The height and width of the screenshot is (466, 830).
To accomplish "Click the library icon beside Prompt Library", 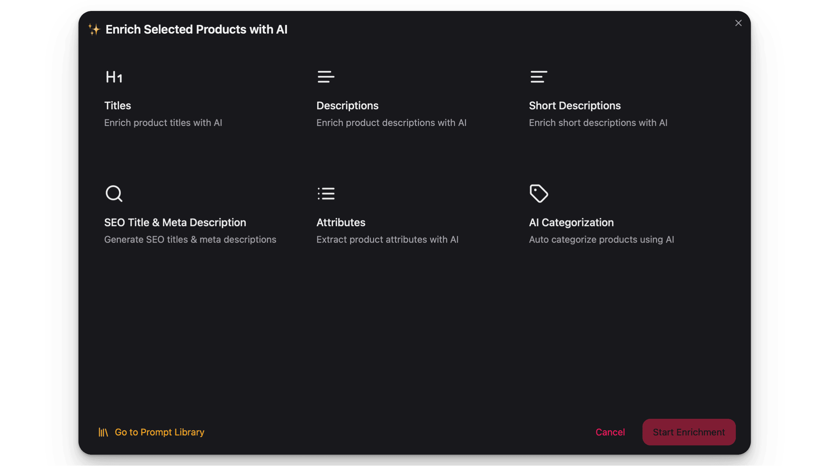I will [103, 432].
